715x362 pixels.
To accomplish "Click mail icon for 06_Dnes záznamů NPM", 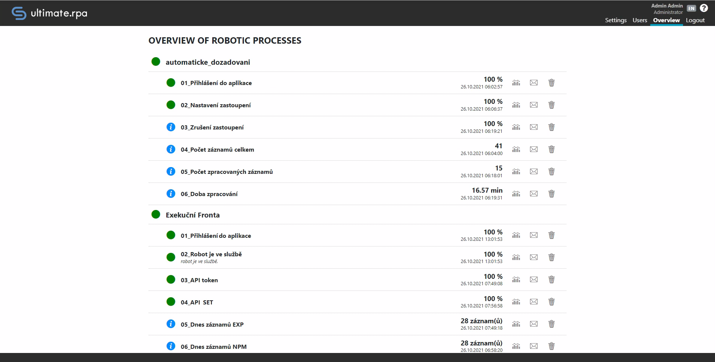I will point(534,346).
